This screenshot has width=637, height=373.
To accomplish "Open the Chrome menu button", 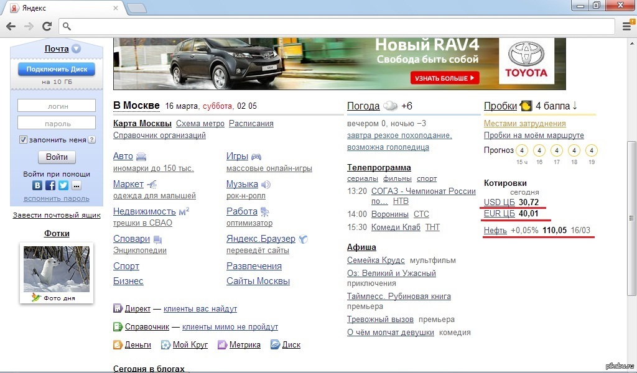I will 627,26.
